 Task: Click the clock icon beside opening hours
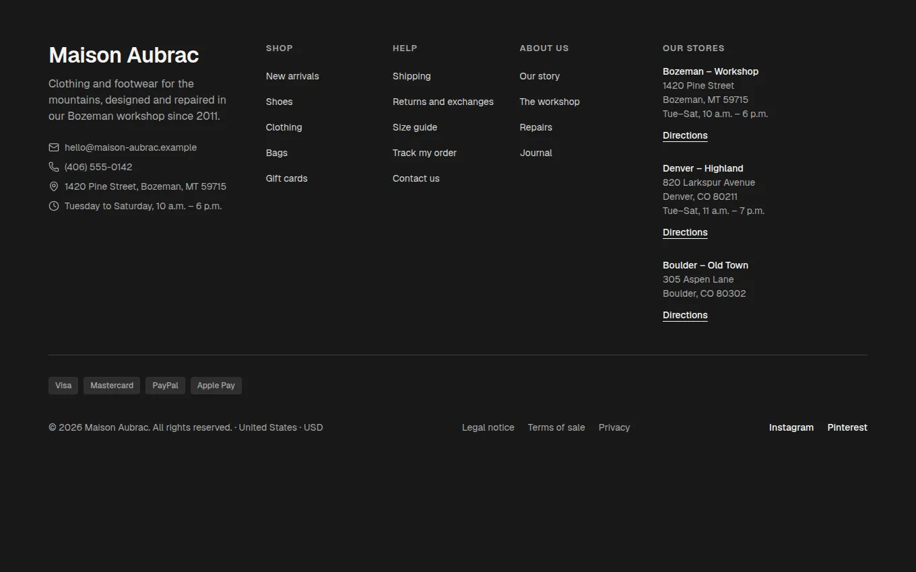[54, 206]
